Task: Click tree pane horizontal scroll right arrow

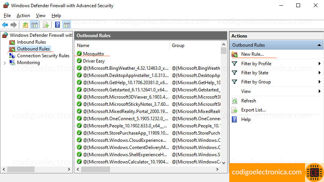Action: [x=69, y=169]
